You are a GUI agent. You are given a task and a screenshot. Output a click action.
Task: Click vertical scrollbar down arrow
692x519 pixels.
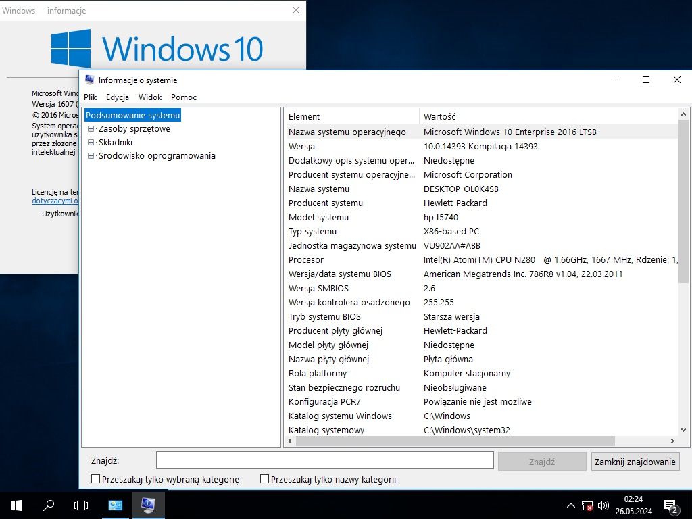pyautogui.click(x=684, y=429)
